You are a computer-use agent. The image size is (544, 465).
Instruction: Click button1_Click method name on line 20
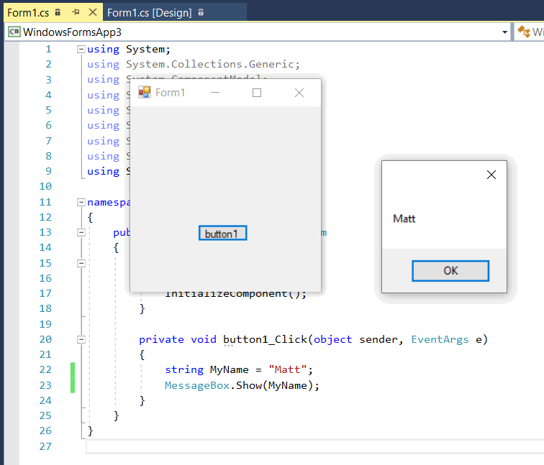[265, 339]
